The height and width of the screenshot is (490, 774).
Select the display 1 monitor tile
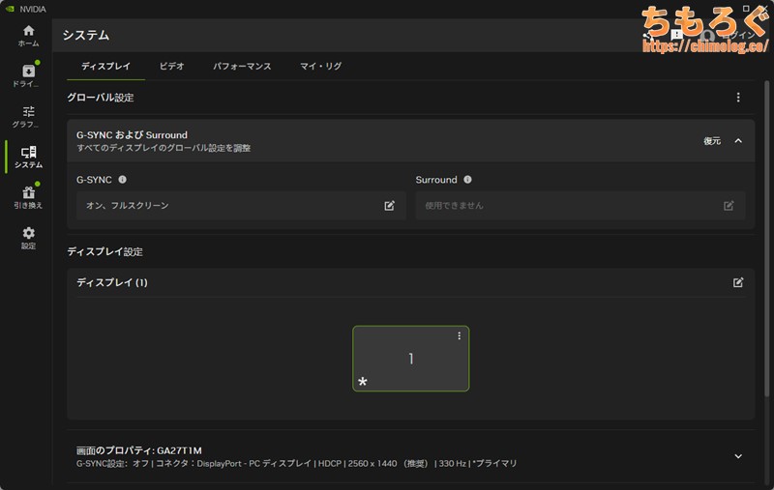(x=410, y=360)
